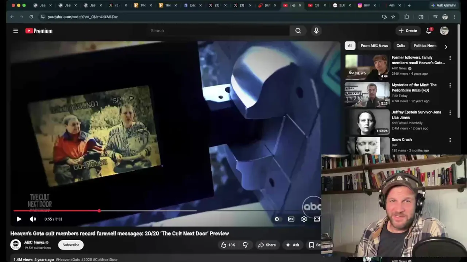Click the #2020 hashtag
The image size is (467, 262).
pyautogui.click(x=86, y=259)
